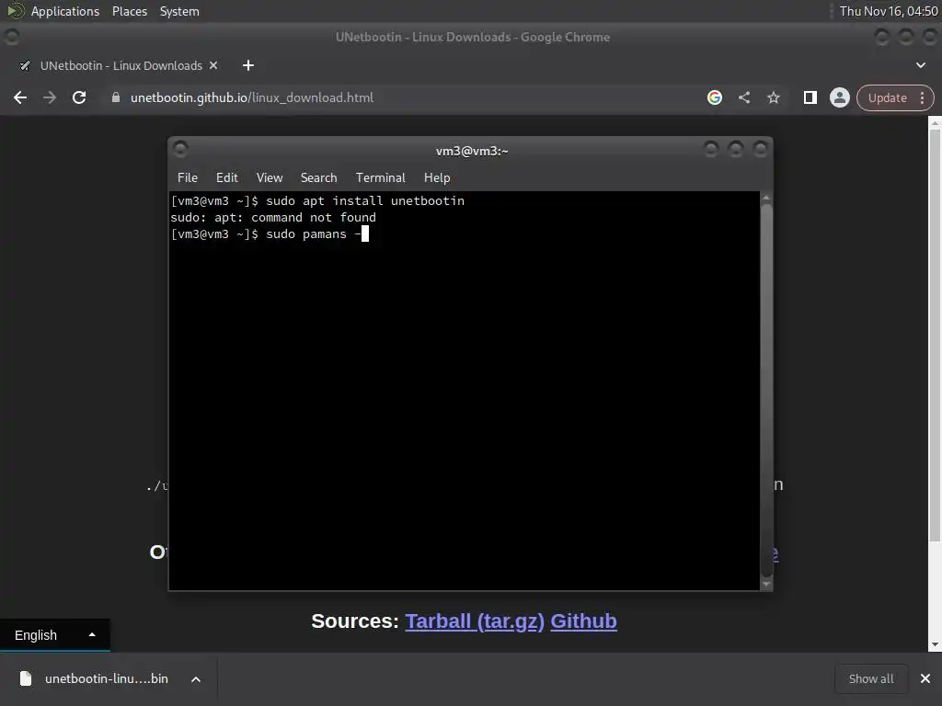Open the English language dropdown
The height and width of the screenshot is (706, 942).
tap(54, 635)
